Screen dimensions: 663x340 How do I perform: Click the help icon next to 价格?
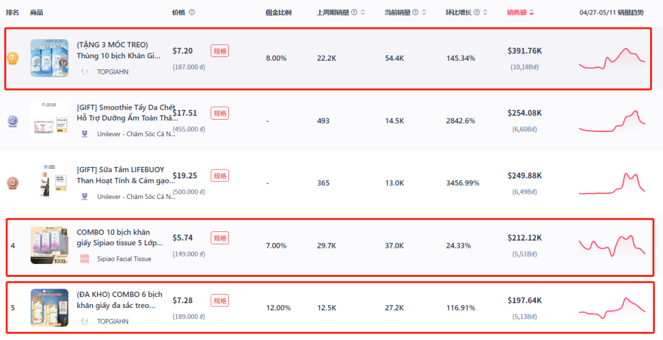point(192,12)
